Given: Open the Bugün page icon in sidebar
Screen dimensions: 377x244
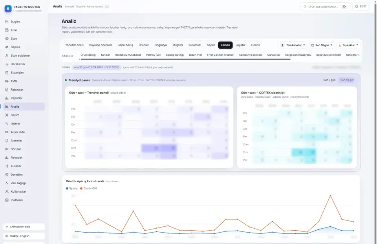Looking at the screenshot, I should [x=7, y=22].
